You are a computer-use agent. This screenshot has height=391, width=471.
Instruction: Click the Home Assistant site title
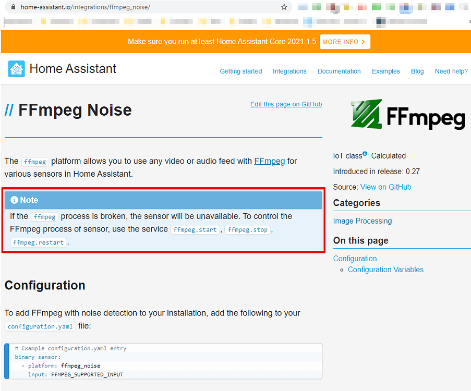click(73, 69)
